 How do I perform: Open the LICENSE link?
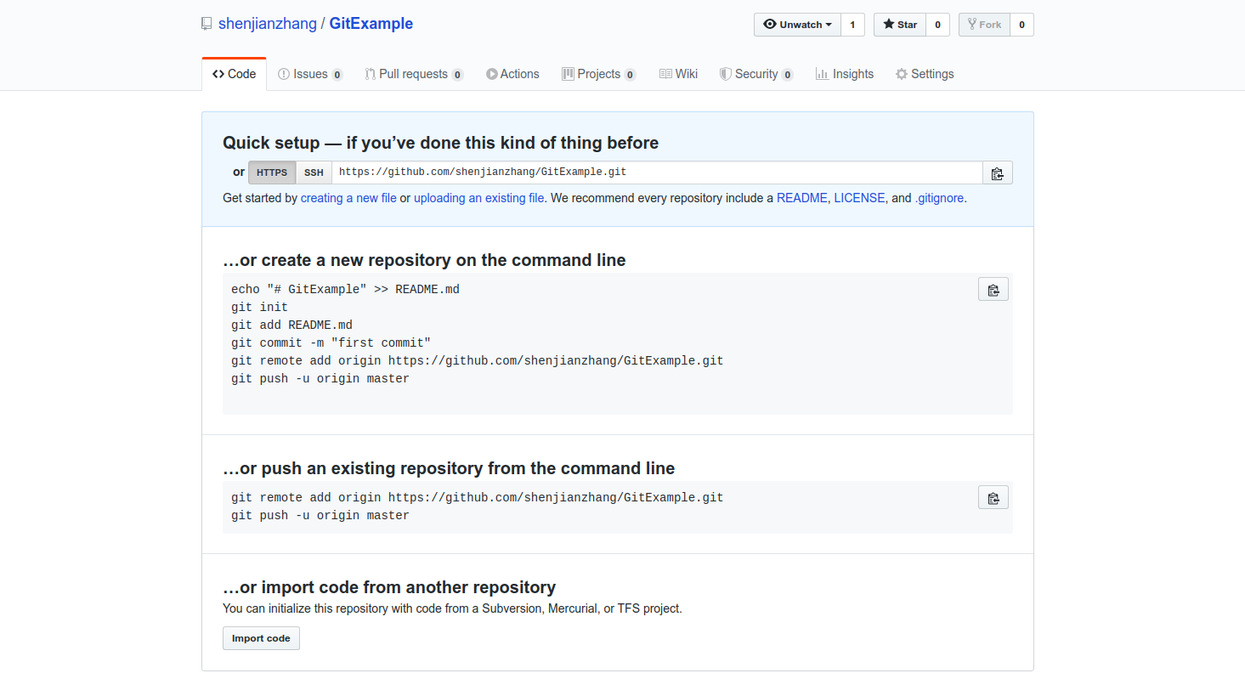(x=859, y=198)
